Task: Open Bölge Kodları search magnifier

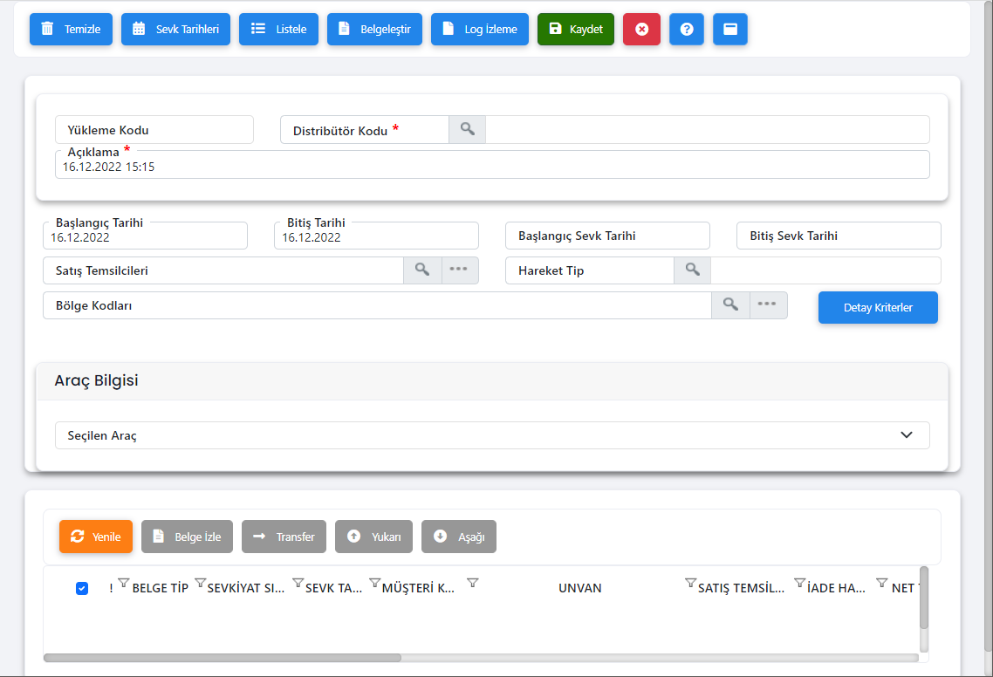Action: [x=731, y=305]
